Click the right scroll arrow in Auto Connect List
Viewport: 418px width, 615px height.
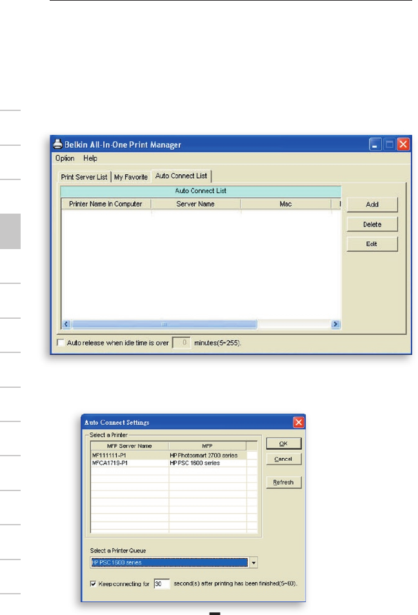click(335, 324)
